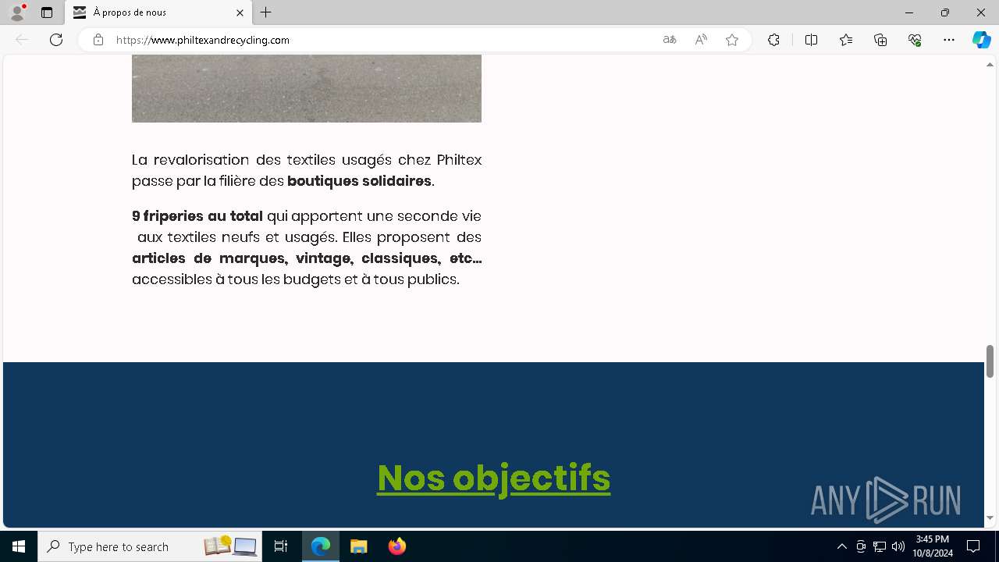
Task: Click the street photo above the text
Action: (307, 88)
